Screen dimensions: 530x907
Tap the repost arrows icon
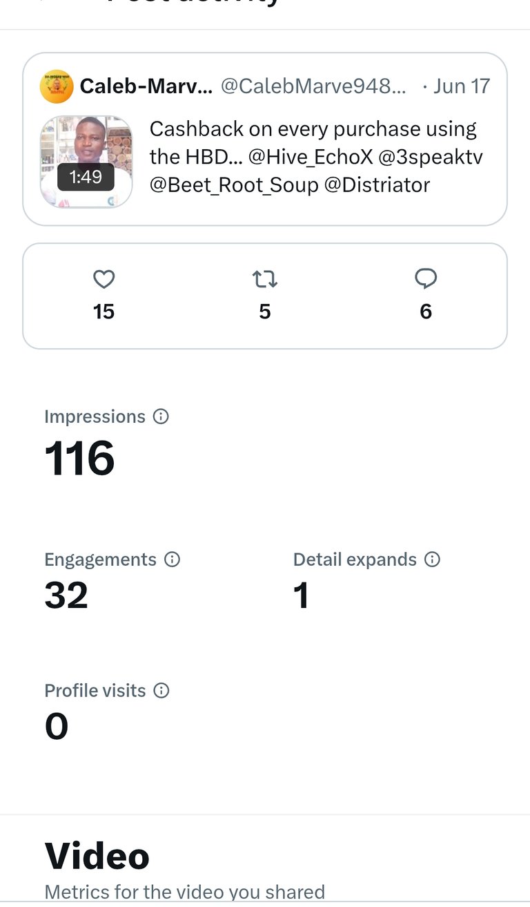pyautogui.click(x=265, y=279)
